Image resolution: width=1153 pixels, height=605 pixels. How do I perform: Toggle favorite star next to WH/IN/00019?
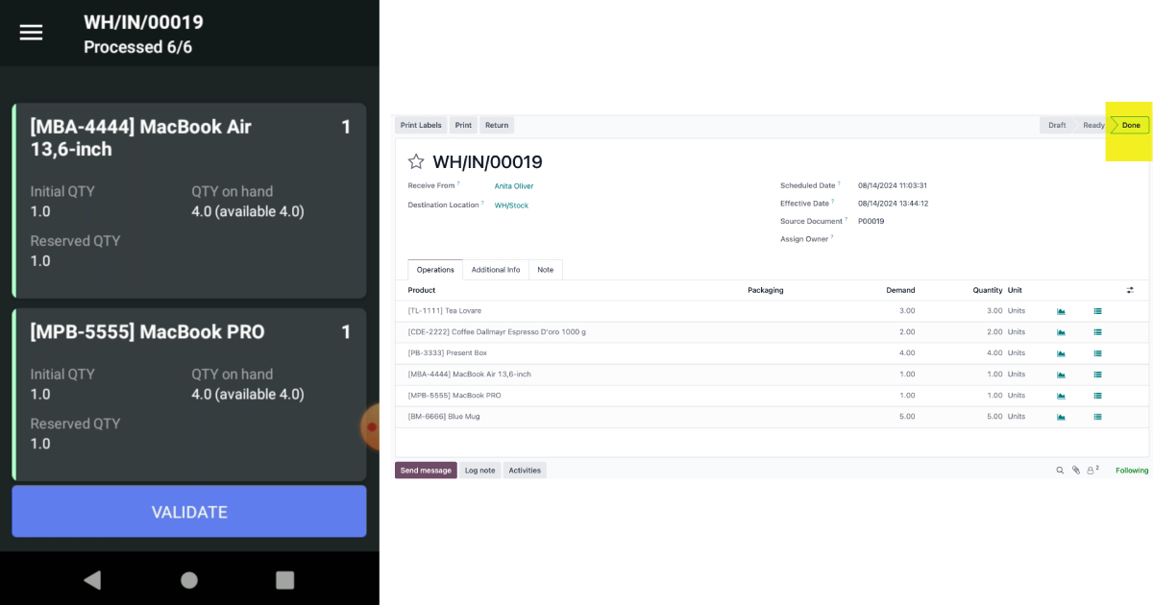tap(415, 161)
